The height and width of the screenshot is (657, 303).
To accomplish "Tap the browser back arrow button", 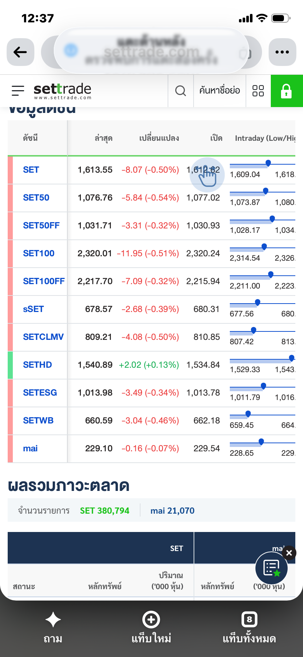I will click(x=20, y=52).
